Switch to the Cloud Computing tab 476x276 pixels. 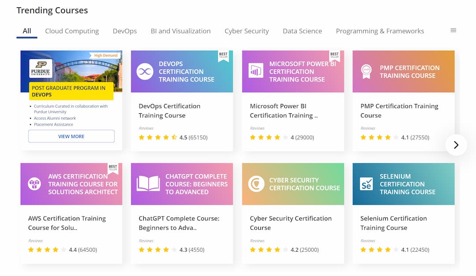click(72, 31)
